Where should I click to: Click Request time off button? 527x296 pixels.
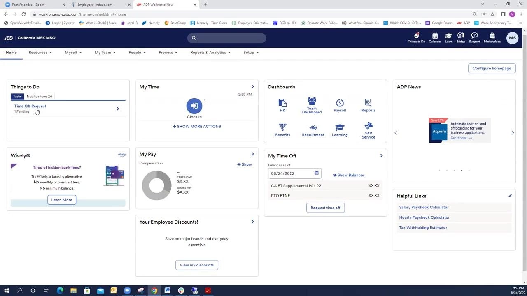pyautogui.click(x=325, y=208)
